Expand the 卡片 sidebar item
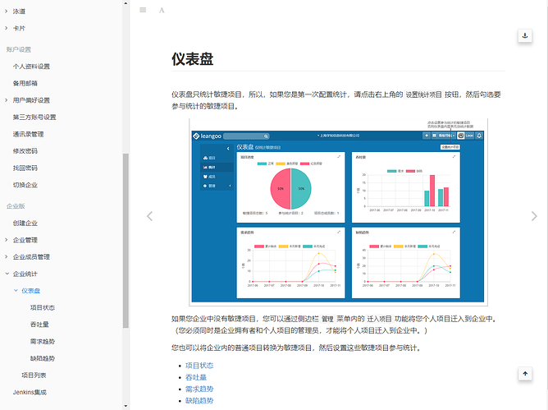Screen dimensions: 548x410 pyautogui.click(x=20, y=28)
